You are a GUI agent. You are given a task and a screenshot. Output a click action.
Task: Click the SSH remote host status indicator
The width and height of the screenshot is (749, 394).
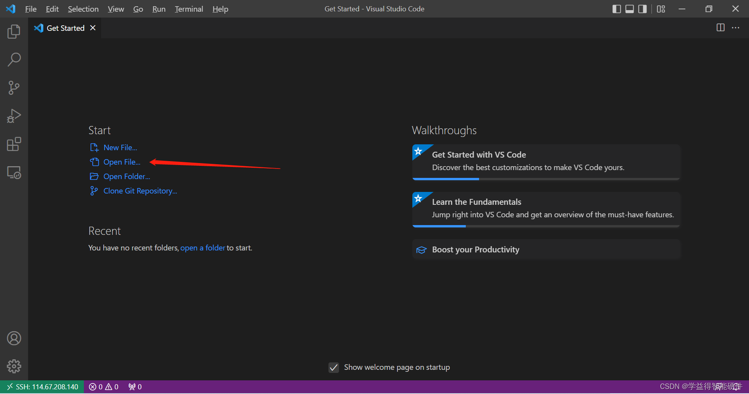pyautogui.click(x=42, y=387)
